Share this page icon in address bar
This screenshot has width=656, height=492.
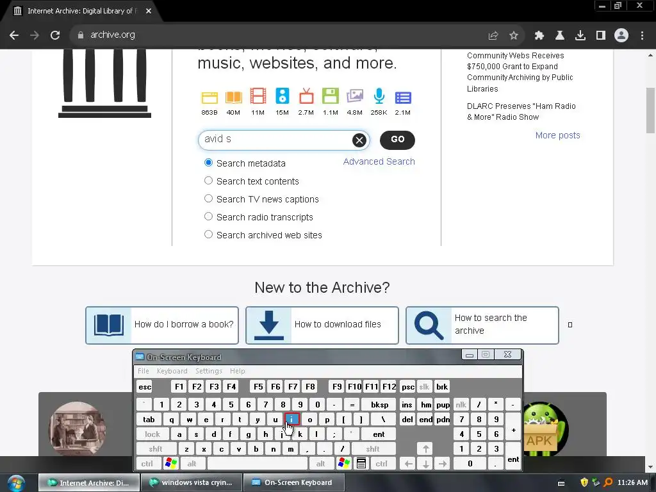point(493,36)
